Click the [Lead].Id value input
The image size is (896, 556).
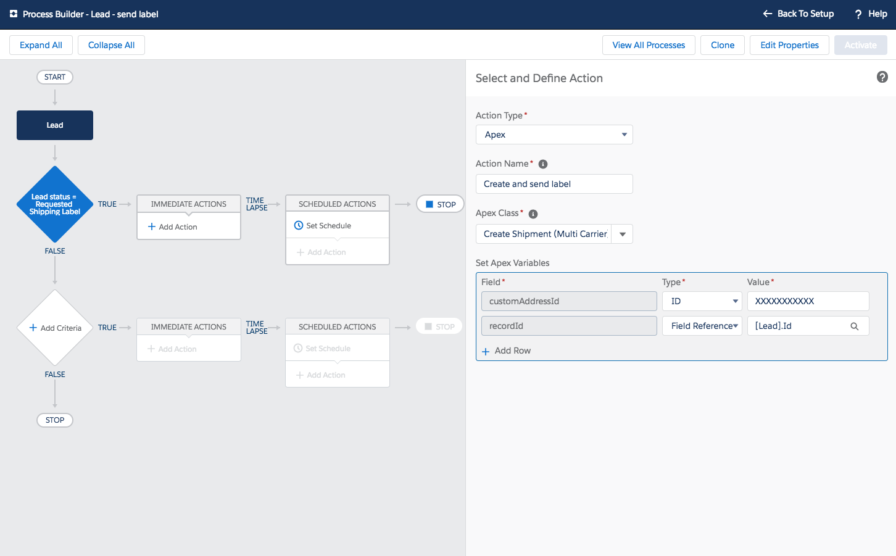[x=808, y=326]
